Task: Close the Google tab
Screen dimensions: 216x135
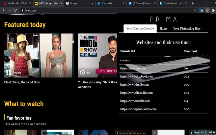Action: [x=92, y=3]
